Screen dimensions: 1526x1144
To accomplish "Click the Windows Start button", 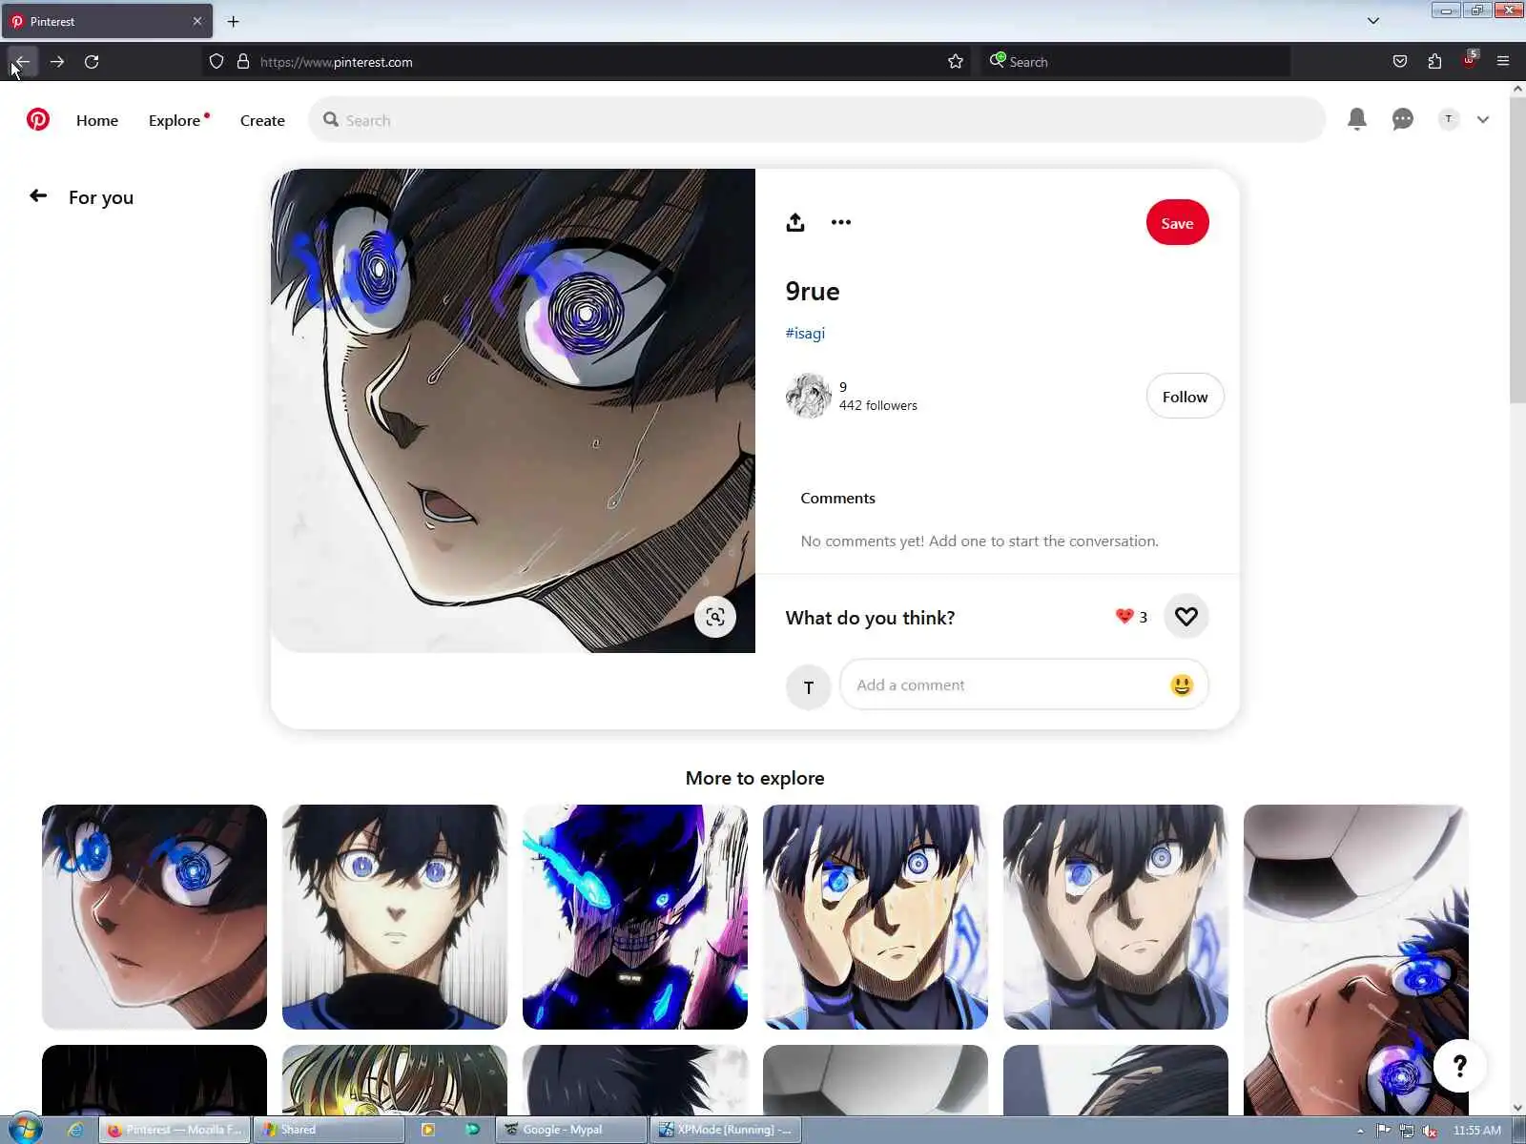I will click(x=25, y=1130).
